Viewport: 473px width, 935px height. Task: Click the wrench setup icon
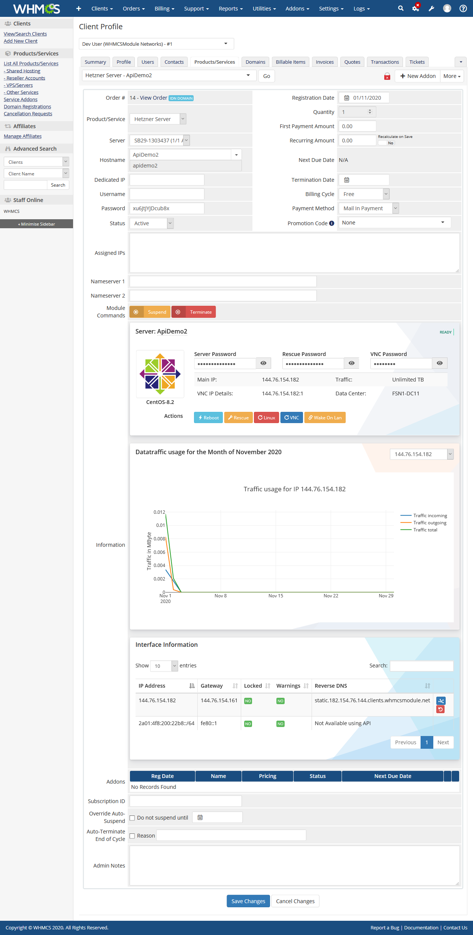[431, 8]
